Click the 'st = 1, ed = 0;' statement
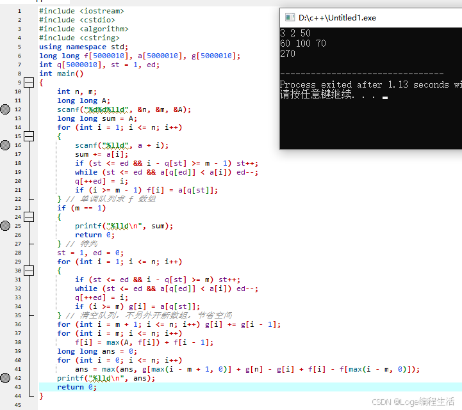 point(90,253)
